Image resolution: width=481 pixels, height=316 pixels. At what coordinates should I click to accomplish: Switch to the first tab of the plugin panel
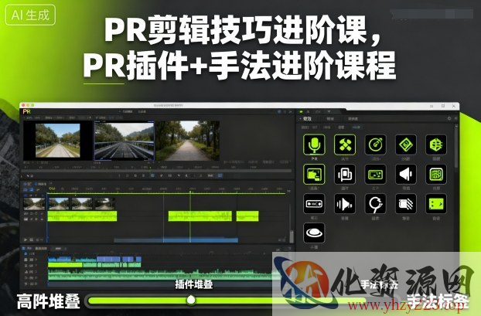click(306, 119)
